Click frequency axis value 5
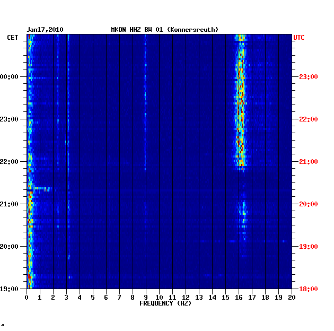334x331 pixels. 93,298
